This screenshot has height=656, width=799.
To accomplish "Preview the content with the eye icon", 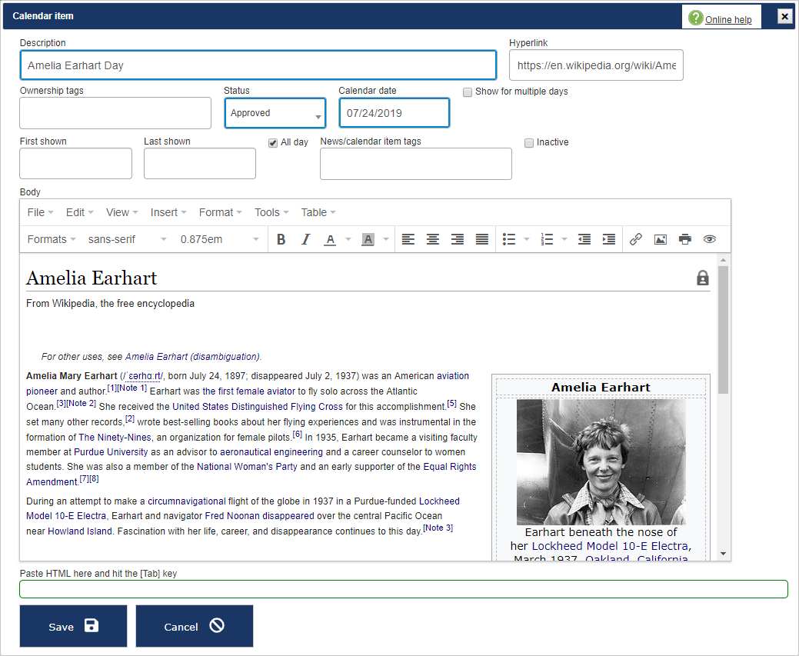I will pos(710,239).
